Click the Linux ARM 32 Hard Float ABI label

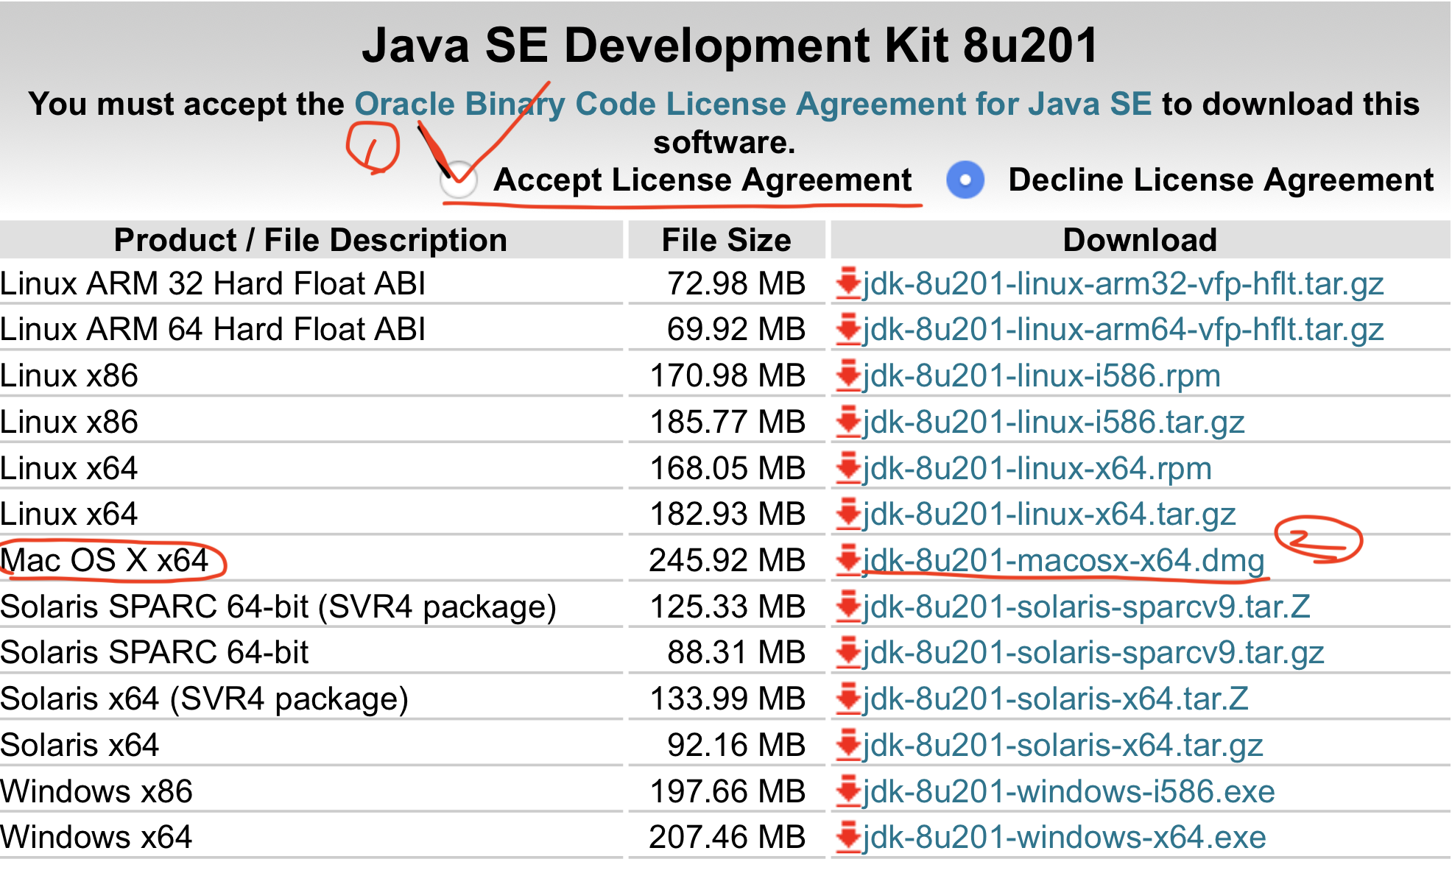pos(213,283)
